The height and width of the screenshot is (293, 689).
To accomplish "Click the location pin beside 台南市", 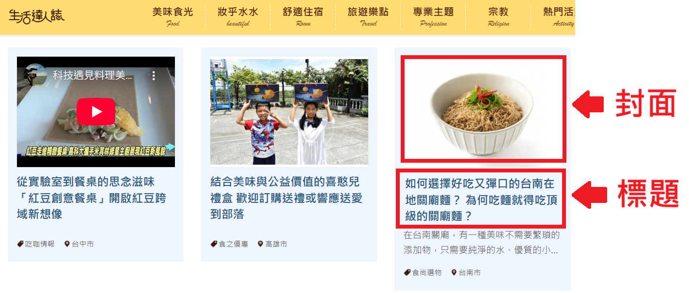I will (454, 272).
